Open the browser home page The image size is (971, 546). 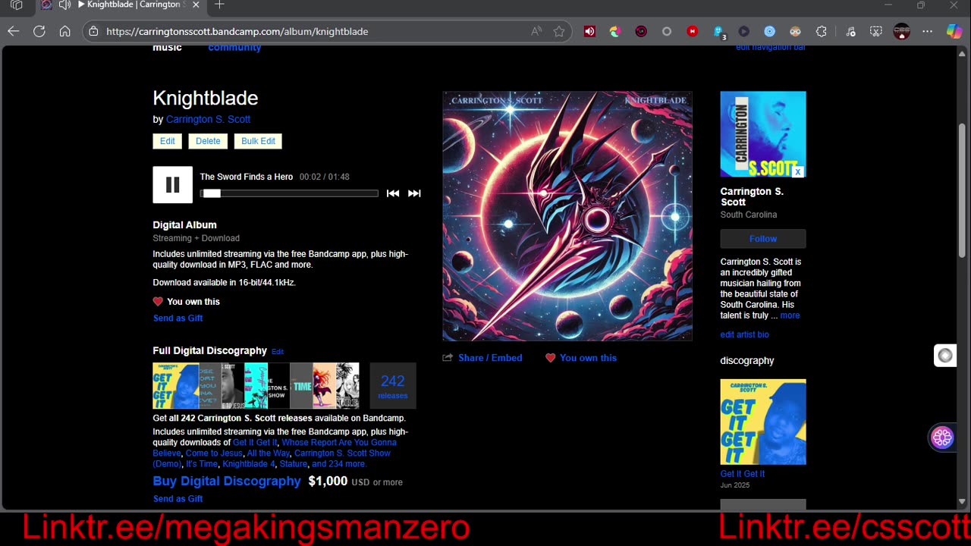click(x=65, y=31)
